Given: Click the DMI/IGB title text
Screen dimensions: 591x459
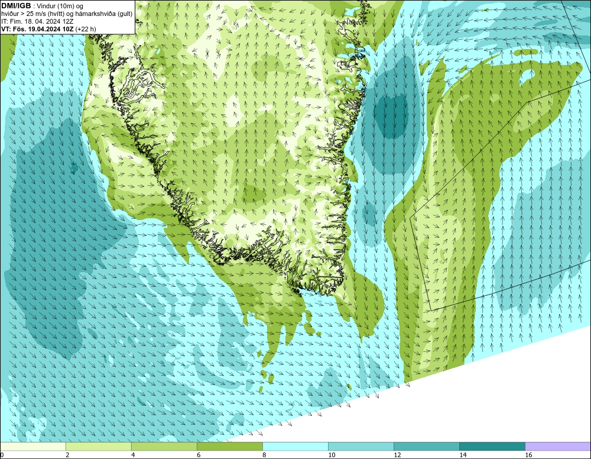Looking at the screenshot, I should click(x=16, y=6).
